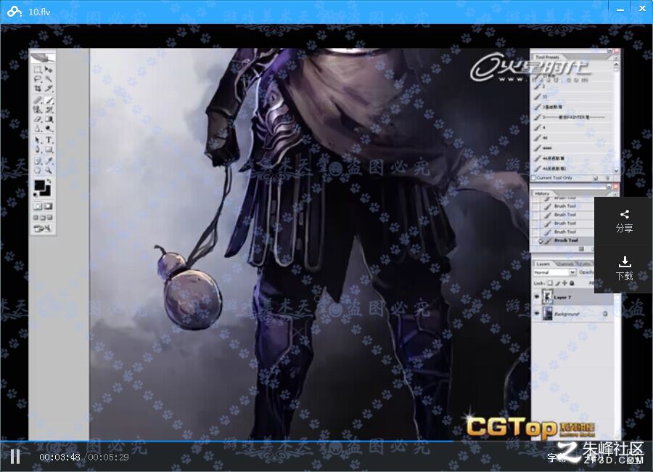This screenshot has width=653, height=472.
Task: Select the Move tool
Action: pyautogui.click(x=49, y=70)
